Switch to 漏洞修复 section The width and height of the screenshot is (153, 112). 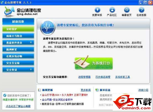[18, 49]
